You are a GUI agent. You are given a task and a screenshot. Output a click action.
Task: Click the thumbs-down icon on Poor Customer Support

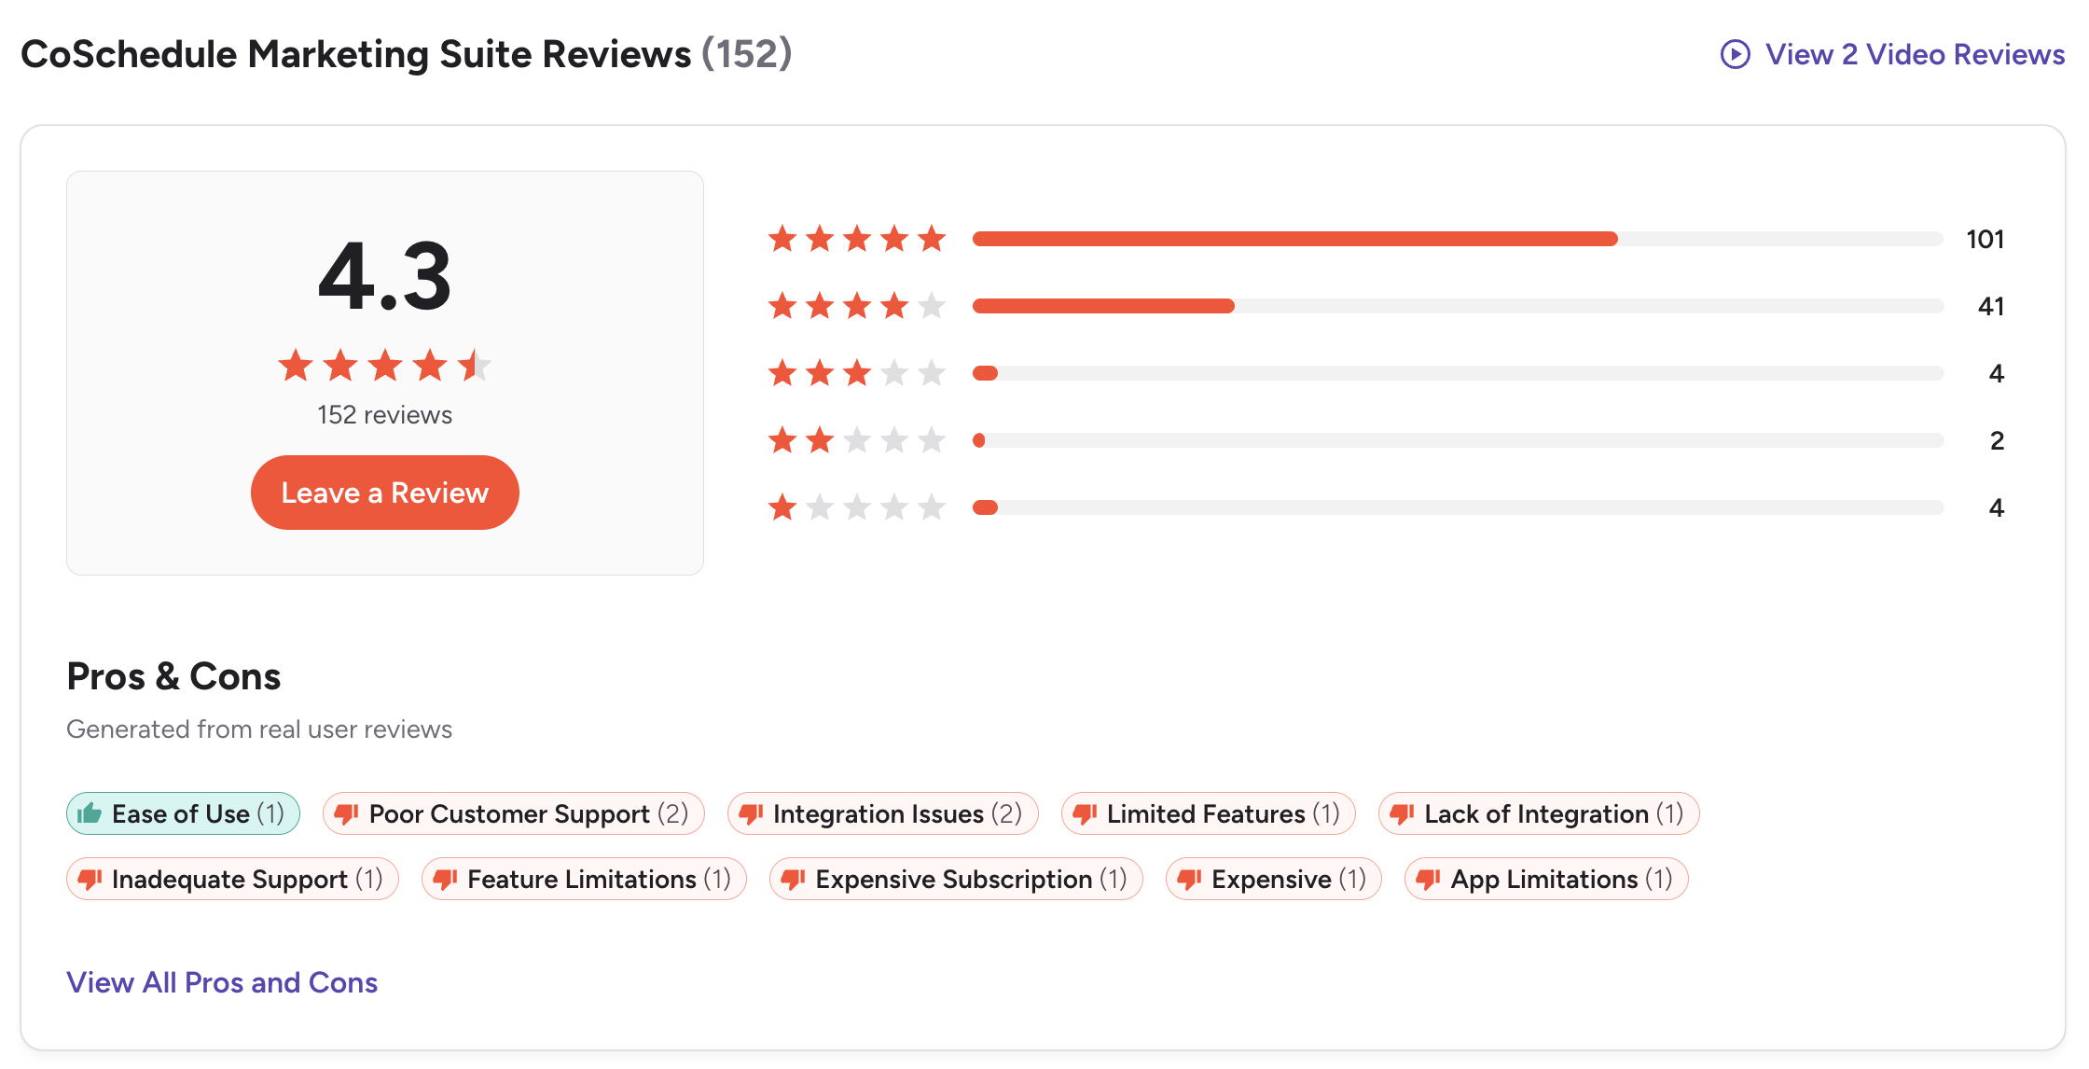pos(348,813)
